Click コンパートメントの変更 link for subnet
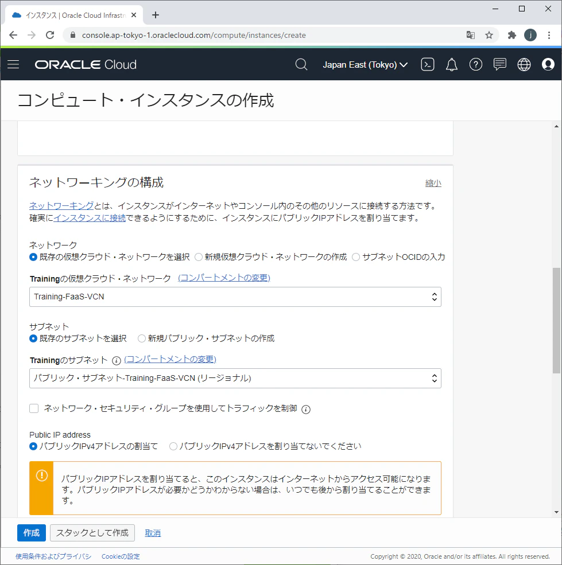Viewport: 562px width, 565px height. click(x=170, y=359)
